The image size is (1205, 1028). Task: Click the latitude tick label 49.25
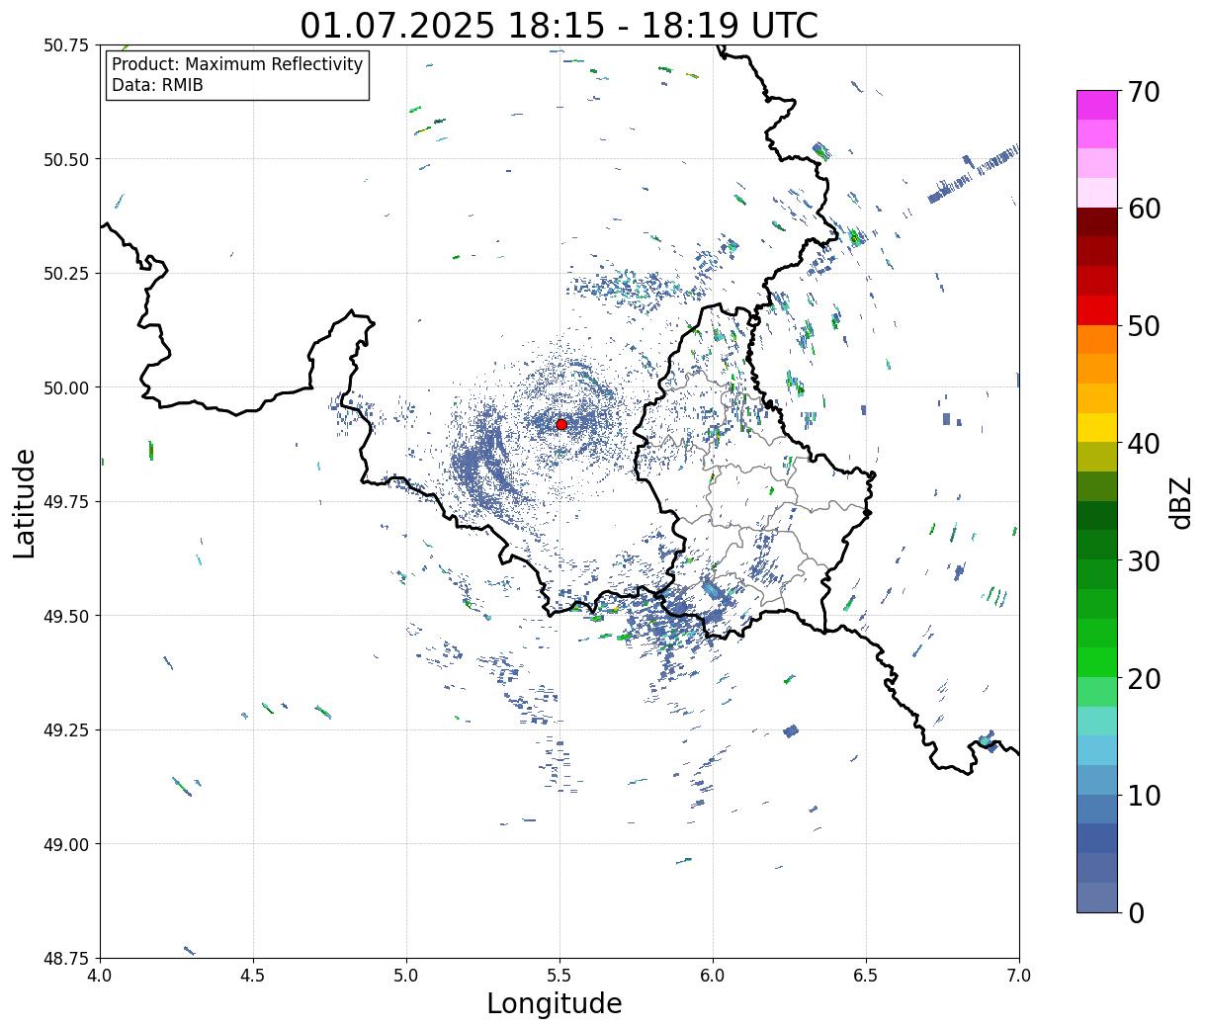65,730
